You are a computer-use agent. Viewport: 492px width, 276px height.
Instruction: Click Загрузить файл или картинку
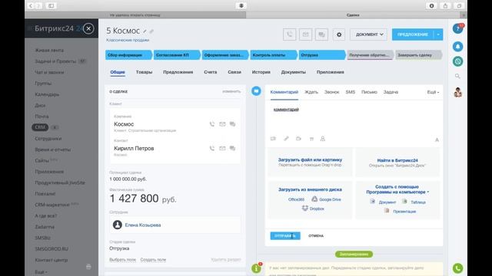click(x=310, y=159)
